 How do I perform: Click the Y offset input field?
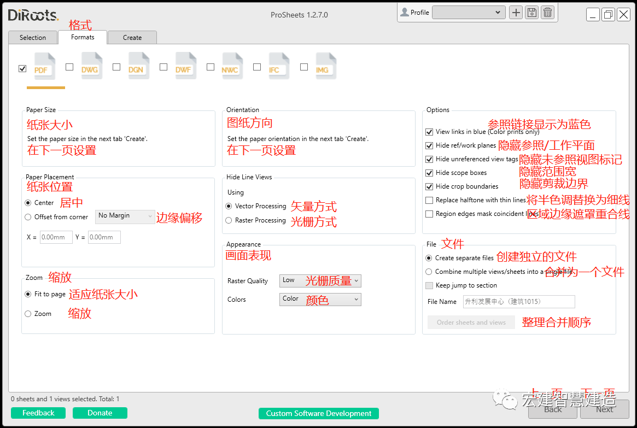pyautogui.click(x=104, y=237)
